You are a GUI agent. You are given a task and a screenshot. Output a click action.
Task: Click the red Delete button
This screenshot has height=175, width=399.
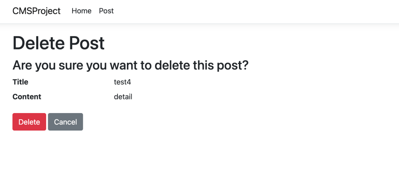coord(29,122)
